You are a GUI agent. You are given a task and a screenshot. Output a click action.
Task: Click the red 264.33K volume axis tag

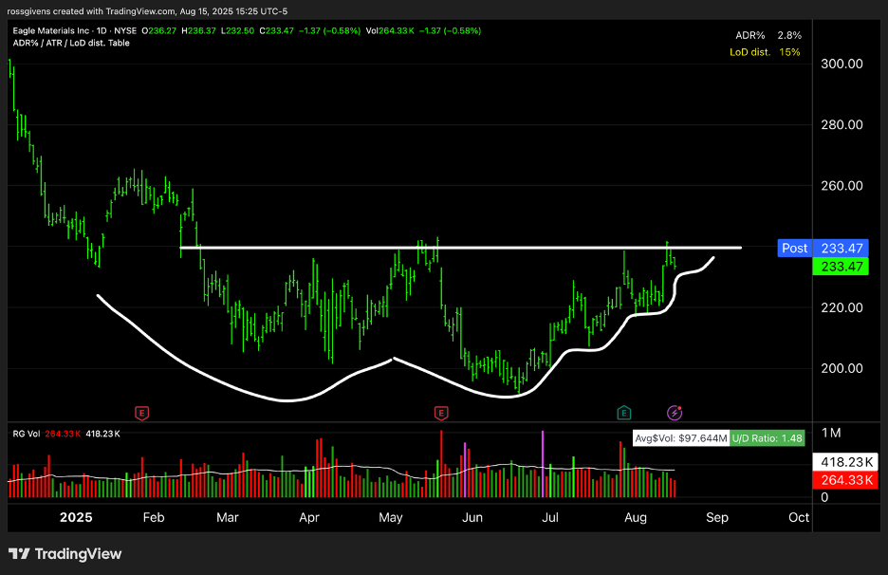pyautogui.click(x=842, y=480)
